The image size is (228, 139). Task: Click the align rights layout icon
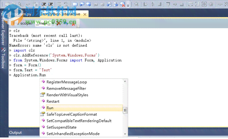tap(159, 4)
